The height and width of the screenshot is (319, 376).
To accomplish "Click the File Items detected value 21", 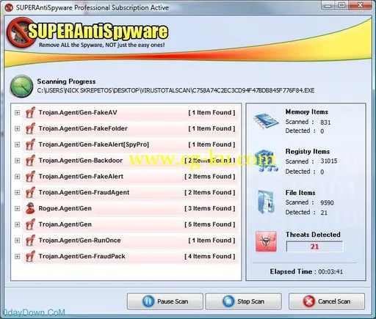I will [324, 213].
